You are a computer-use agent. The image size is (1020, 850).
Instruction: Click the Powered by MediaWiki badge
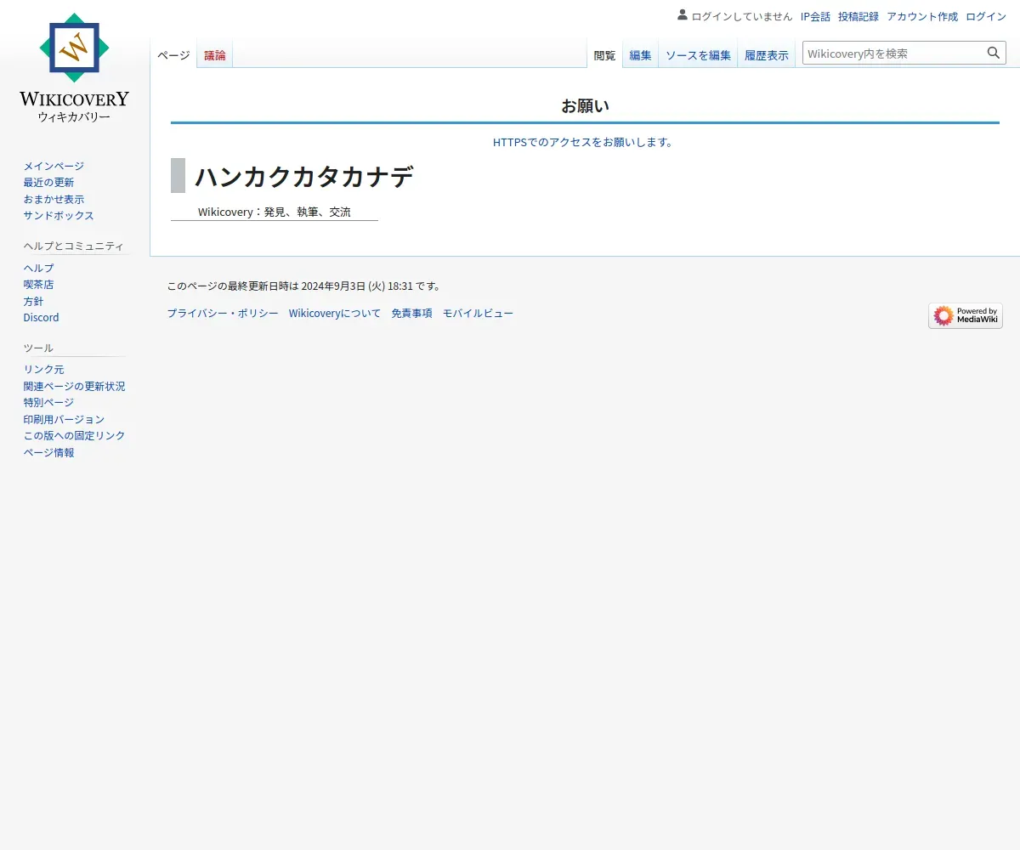click(966, 316)
